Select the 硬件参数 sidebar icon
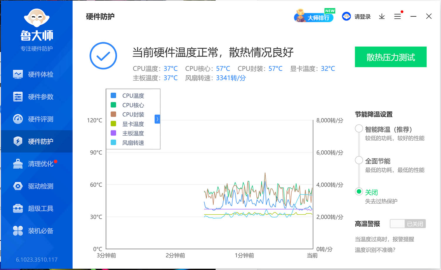Screen dimensions: 441x270 (x=40, y=97)
